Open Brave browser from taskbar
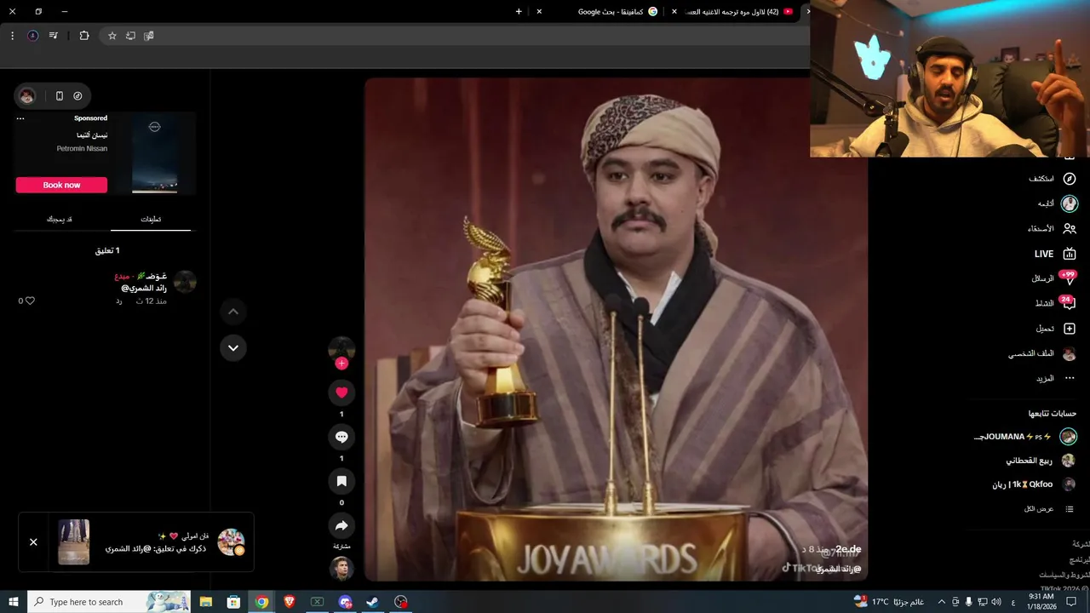1090x613 pixels. coord(290,602)
